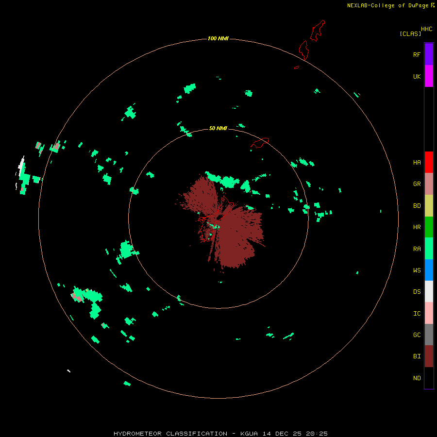Screen dimensions: 437x437
Task: Click the HR dark green swatch
Action: pyautogui.click(x=429, y=227)
